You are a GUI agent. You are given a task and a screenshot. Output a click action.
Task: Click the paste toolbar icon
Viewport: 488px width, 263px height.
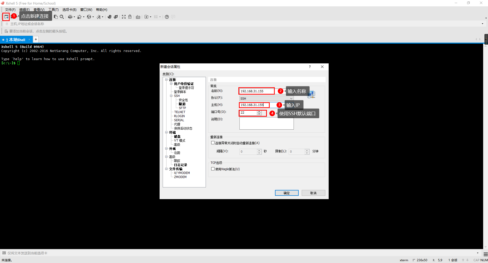click(x=56, y=17)
